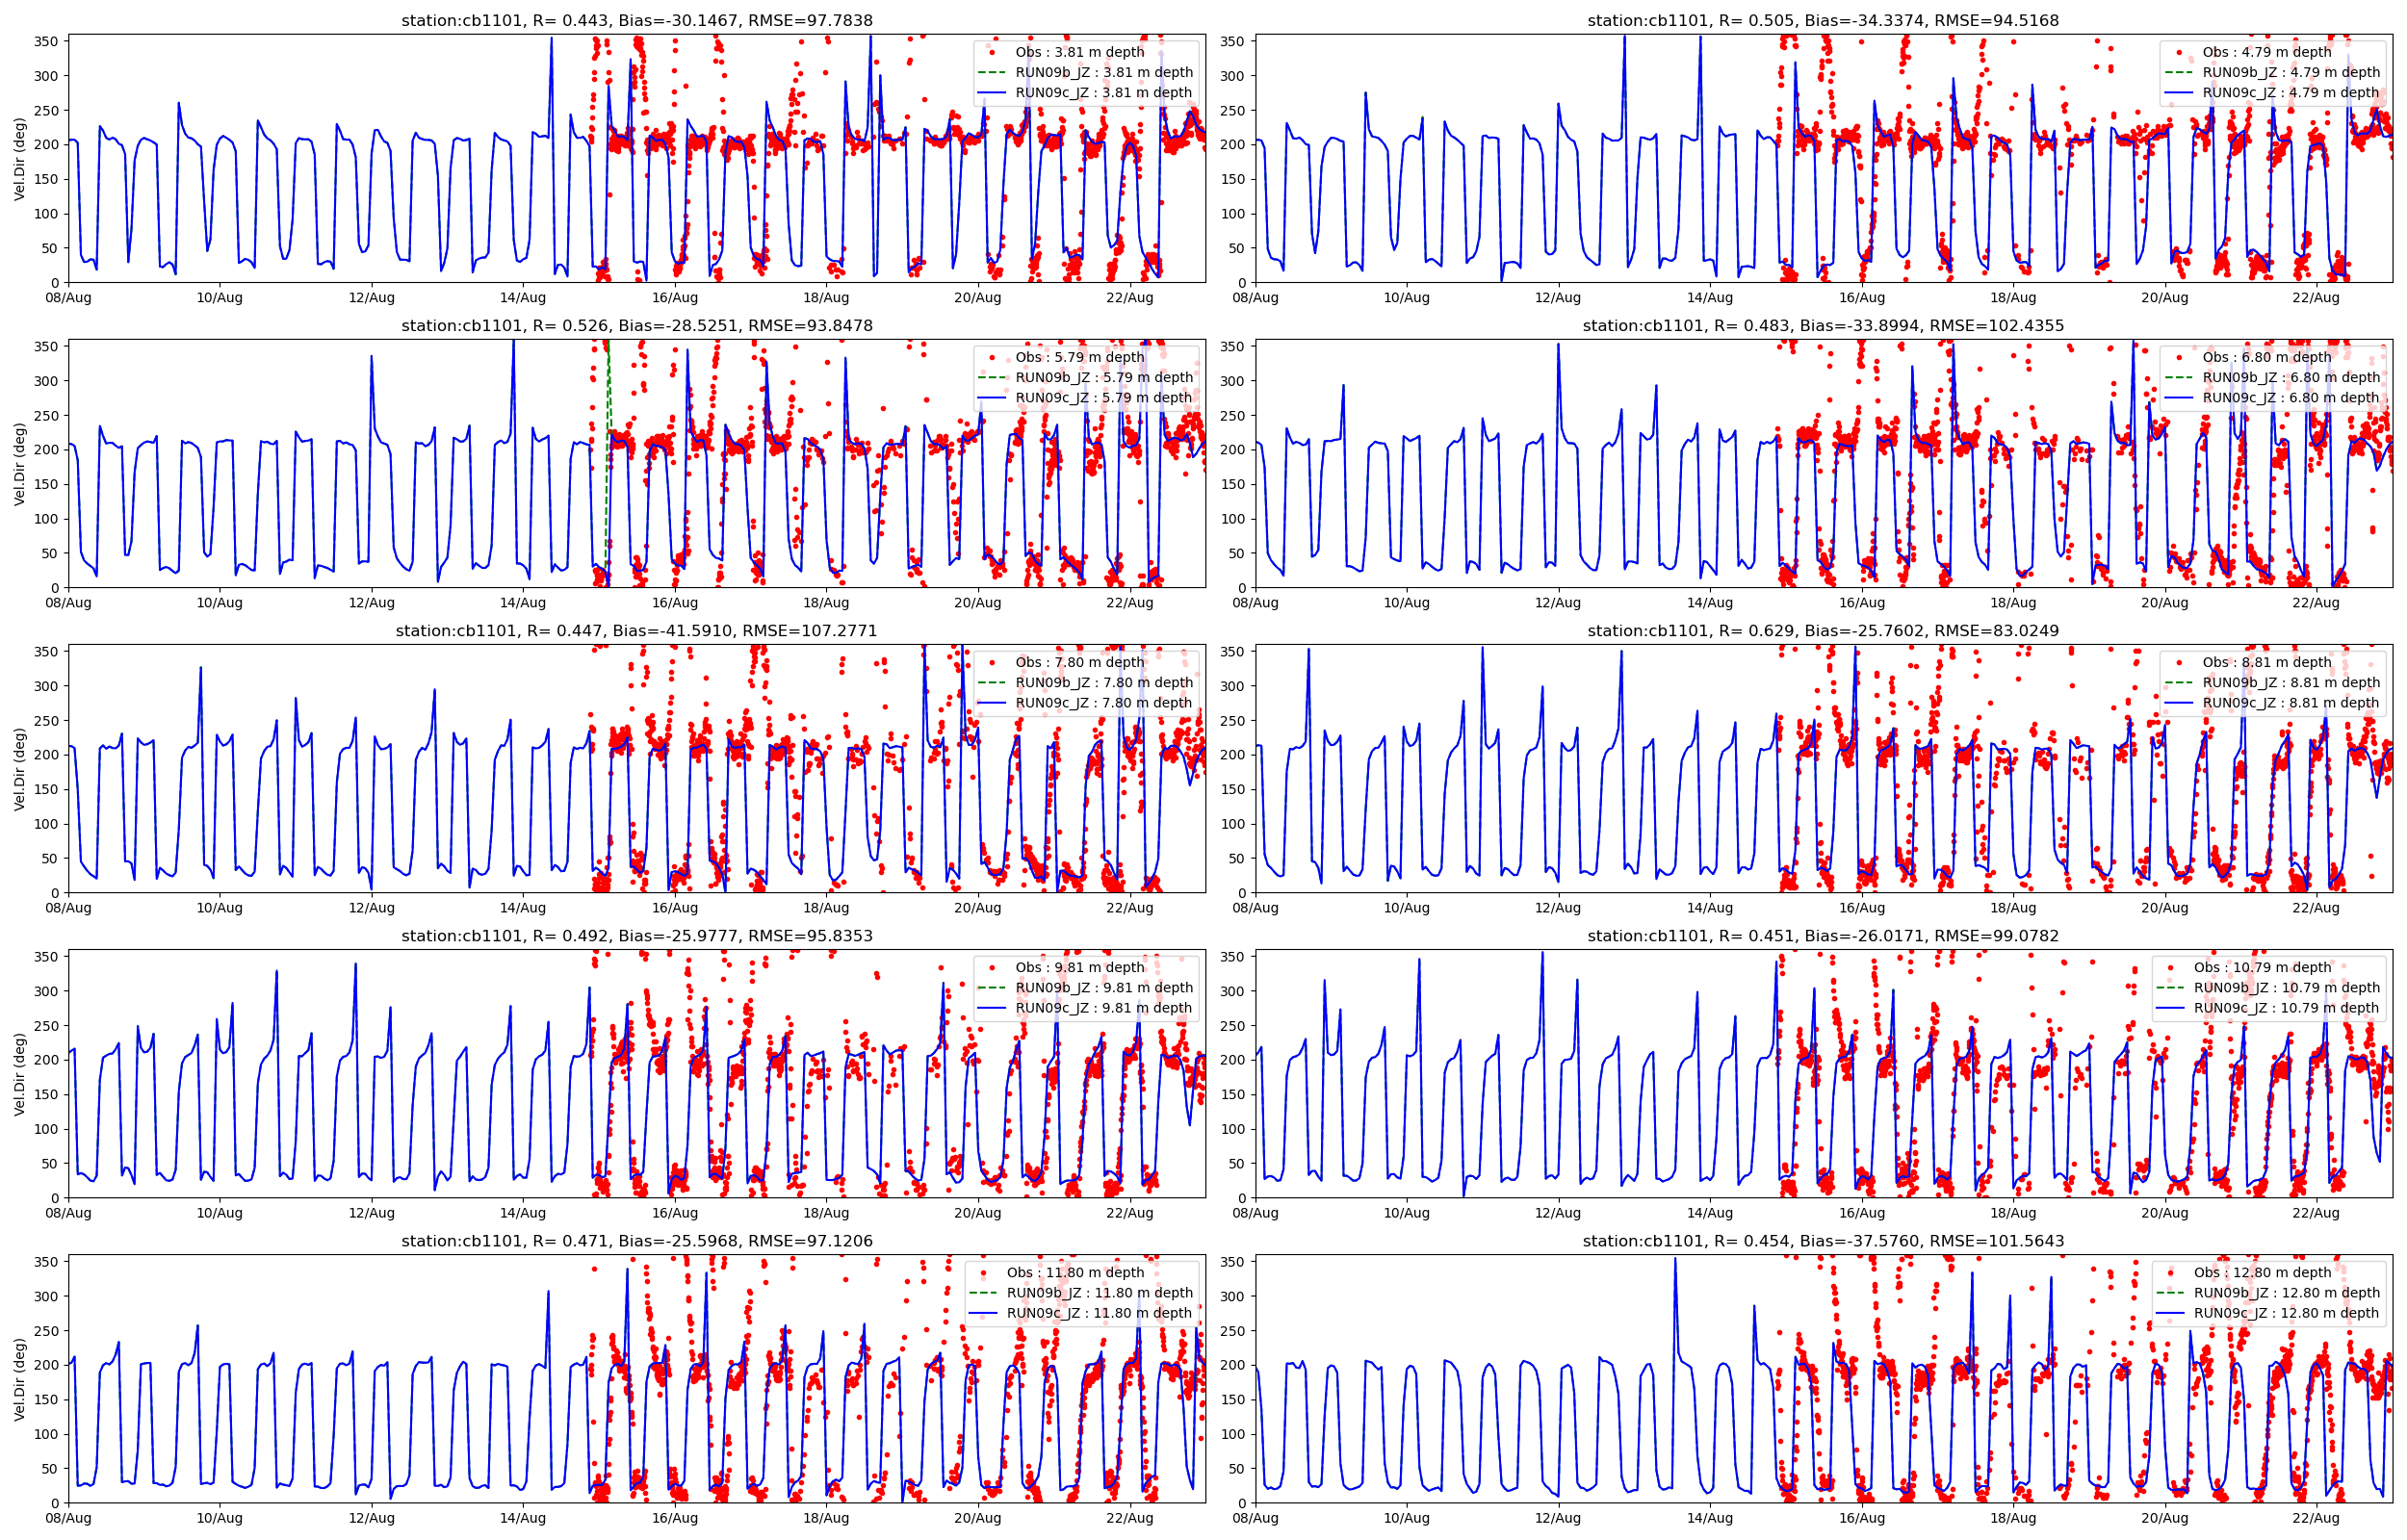This screenshot has width=2407, height=1540.
Task: Click the plot title with R= 0.505
Action: [x=1823, y=20]
